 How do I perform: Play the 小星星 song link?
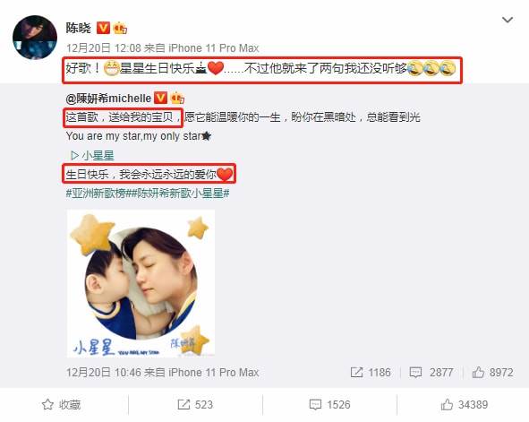coord(92,156)
